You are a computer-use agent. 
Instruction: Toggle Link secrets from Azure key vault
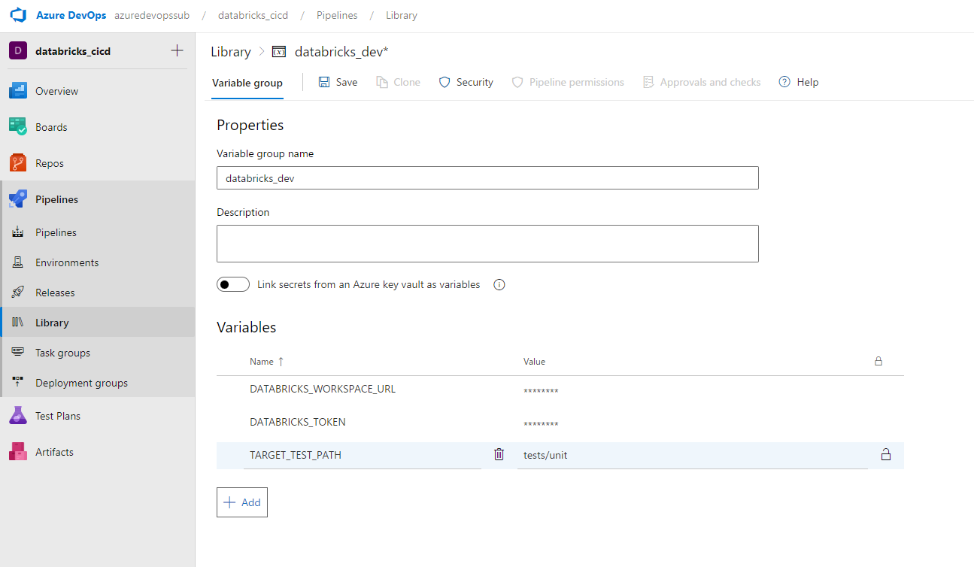[233, 285]
